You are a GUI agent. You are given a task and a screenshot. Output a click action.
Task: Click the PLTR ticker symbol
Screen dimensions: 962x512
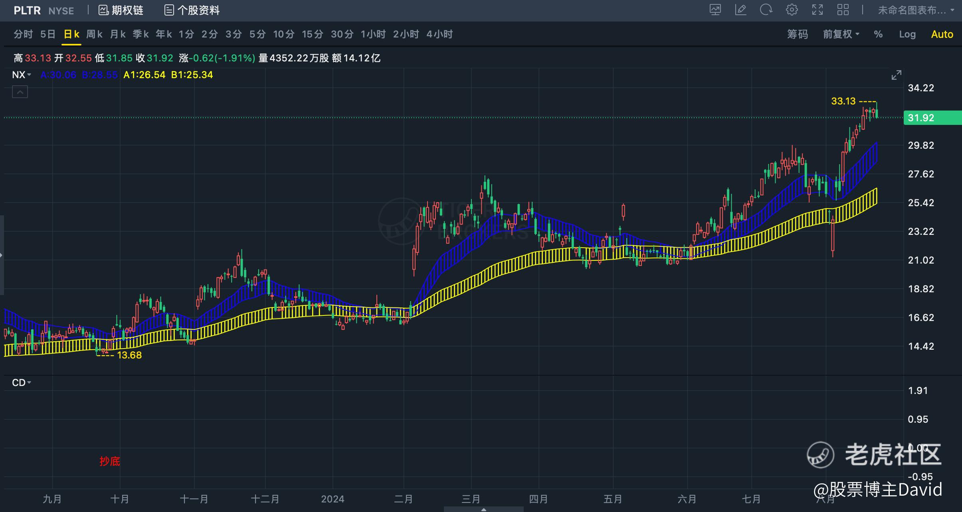[x=27, y=11]
